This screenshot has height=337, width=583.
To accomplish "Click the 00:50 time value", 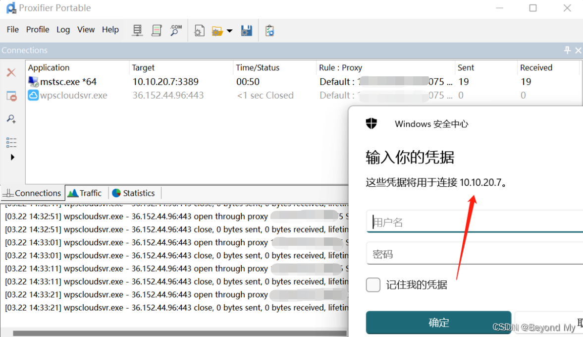I will [248, 81].
